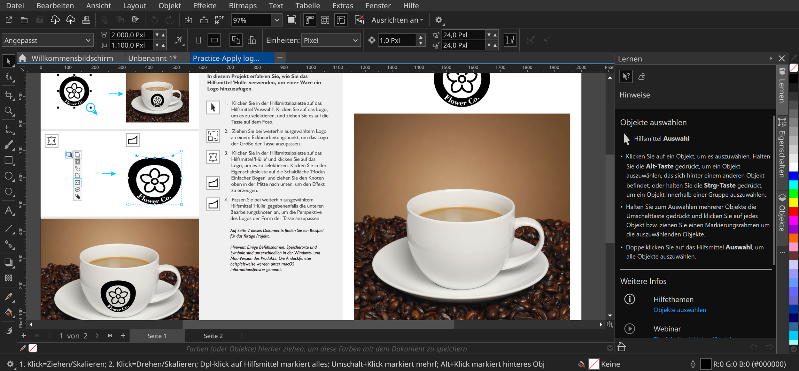
Task: Switch to the Unbenannt-1 document tab
Action: [x=152, y=58]
